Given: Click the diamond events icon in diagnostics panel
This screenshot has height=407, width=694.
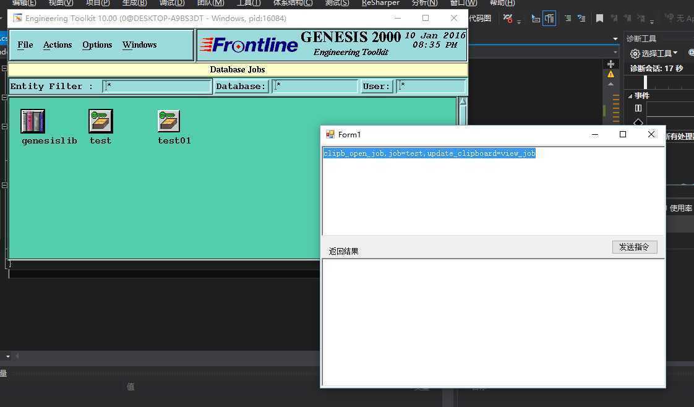Looking at the screenshot, I should pos(638,122).
